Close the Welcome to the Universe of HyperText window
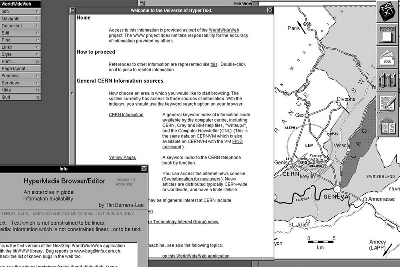This screenshot has width=400, height=267. click(x=270, y=10)
